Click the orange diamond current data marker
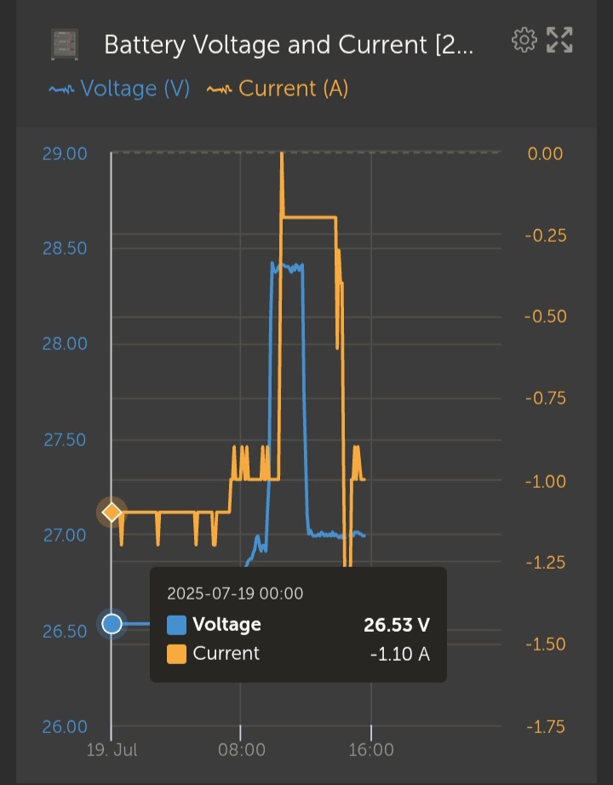 tap(112, 513)
